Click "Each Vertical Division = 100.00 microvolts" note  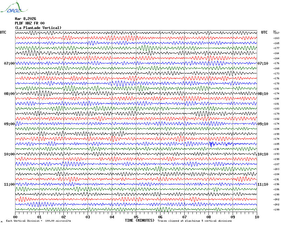pos(39,221)
